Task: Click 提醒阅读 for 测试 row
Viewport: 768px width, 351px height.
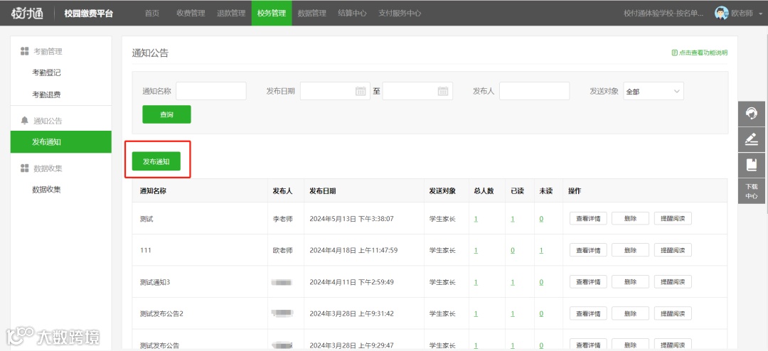Action: pos(673,218)
